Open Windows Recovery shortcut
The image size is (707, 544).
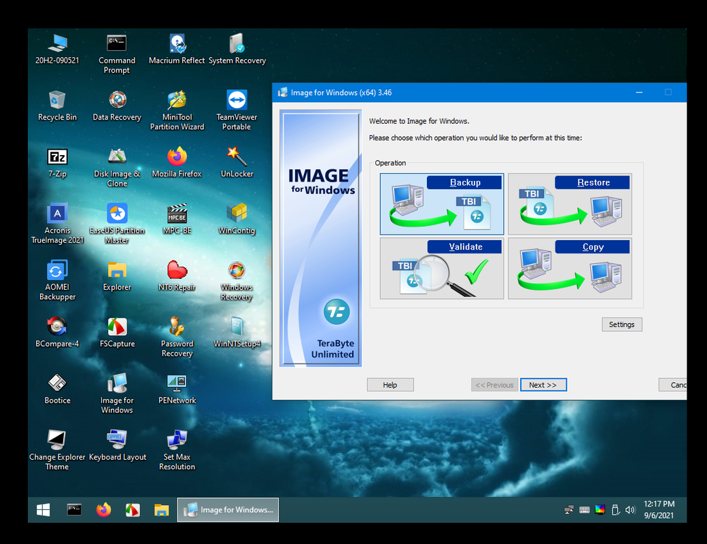point(237,281)
